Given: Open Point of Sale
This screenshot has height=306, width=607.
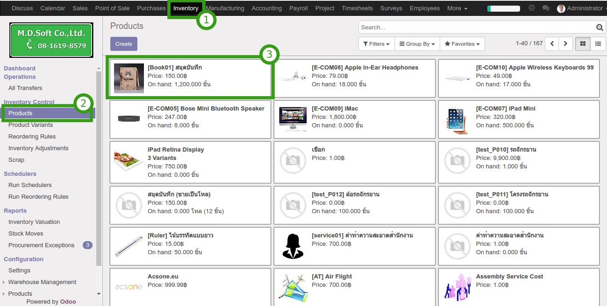Looking at the screenshot, I should click(112, 8).
